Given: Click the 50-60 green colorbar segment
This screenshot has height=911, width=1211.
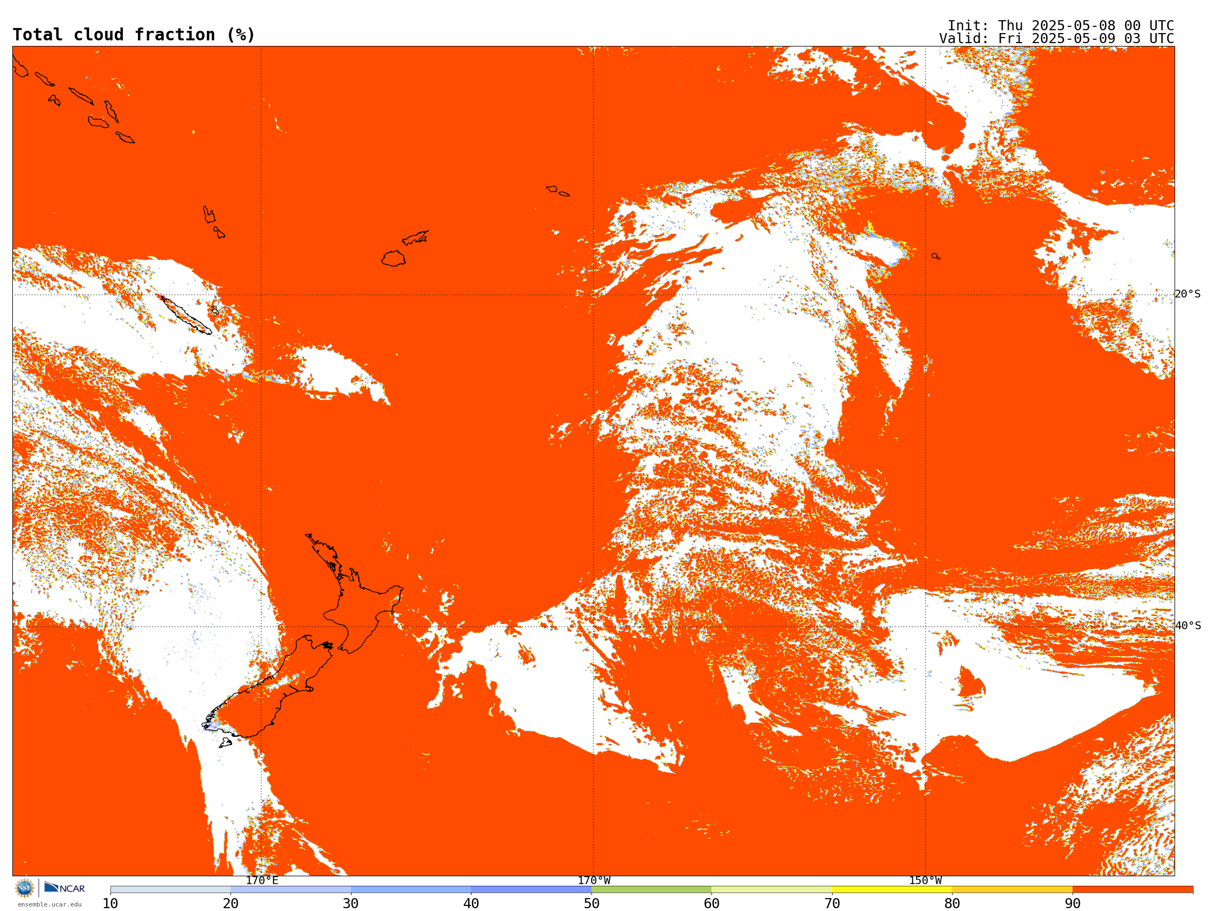Looking at the screenshot, I should click(651, 890).
